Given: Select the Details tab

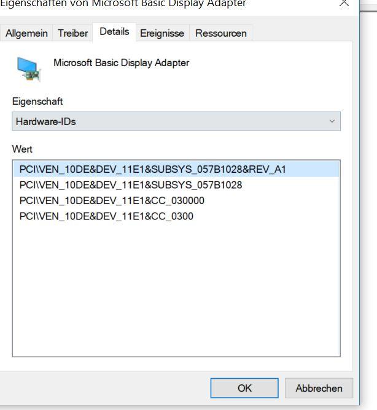Looking at the screenshot, I should point(114,32).
